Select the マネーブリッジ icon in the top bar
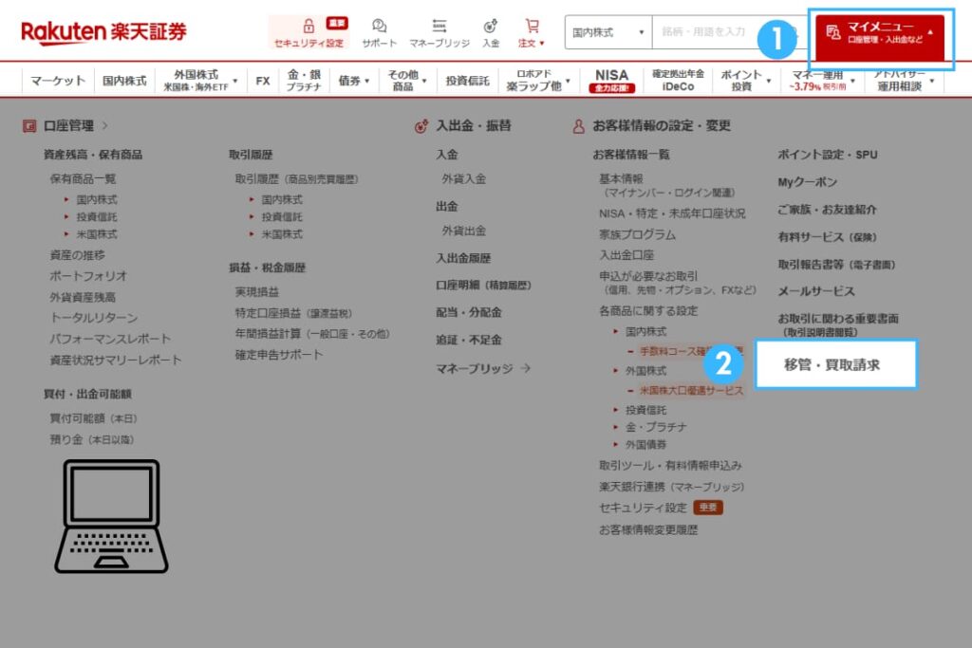This screenshot has height=648, width=972. tap(439, 24)
